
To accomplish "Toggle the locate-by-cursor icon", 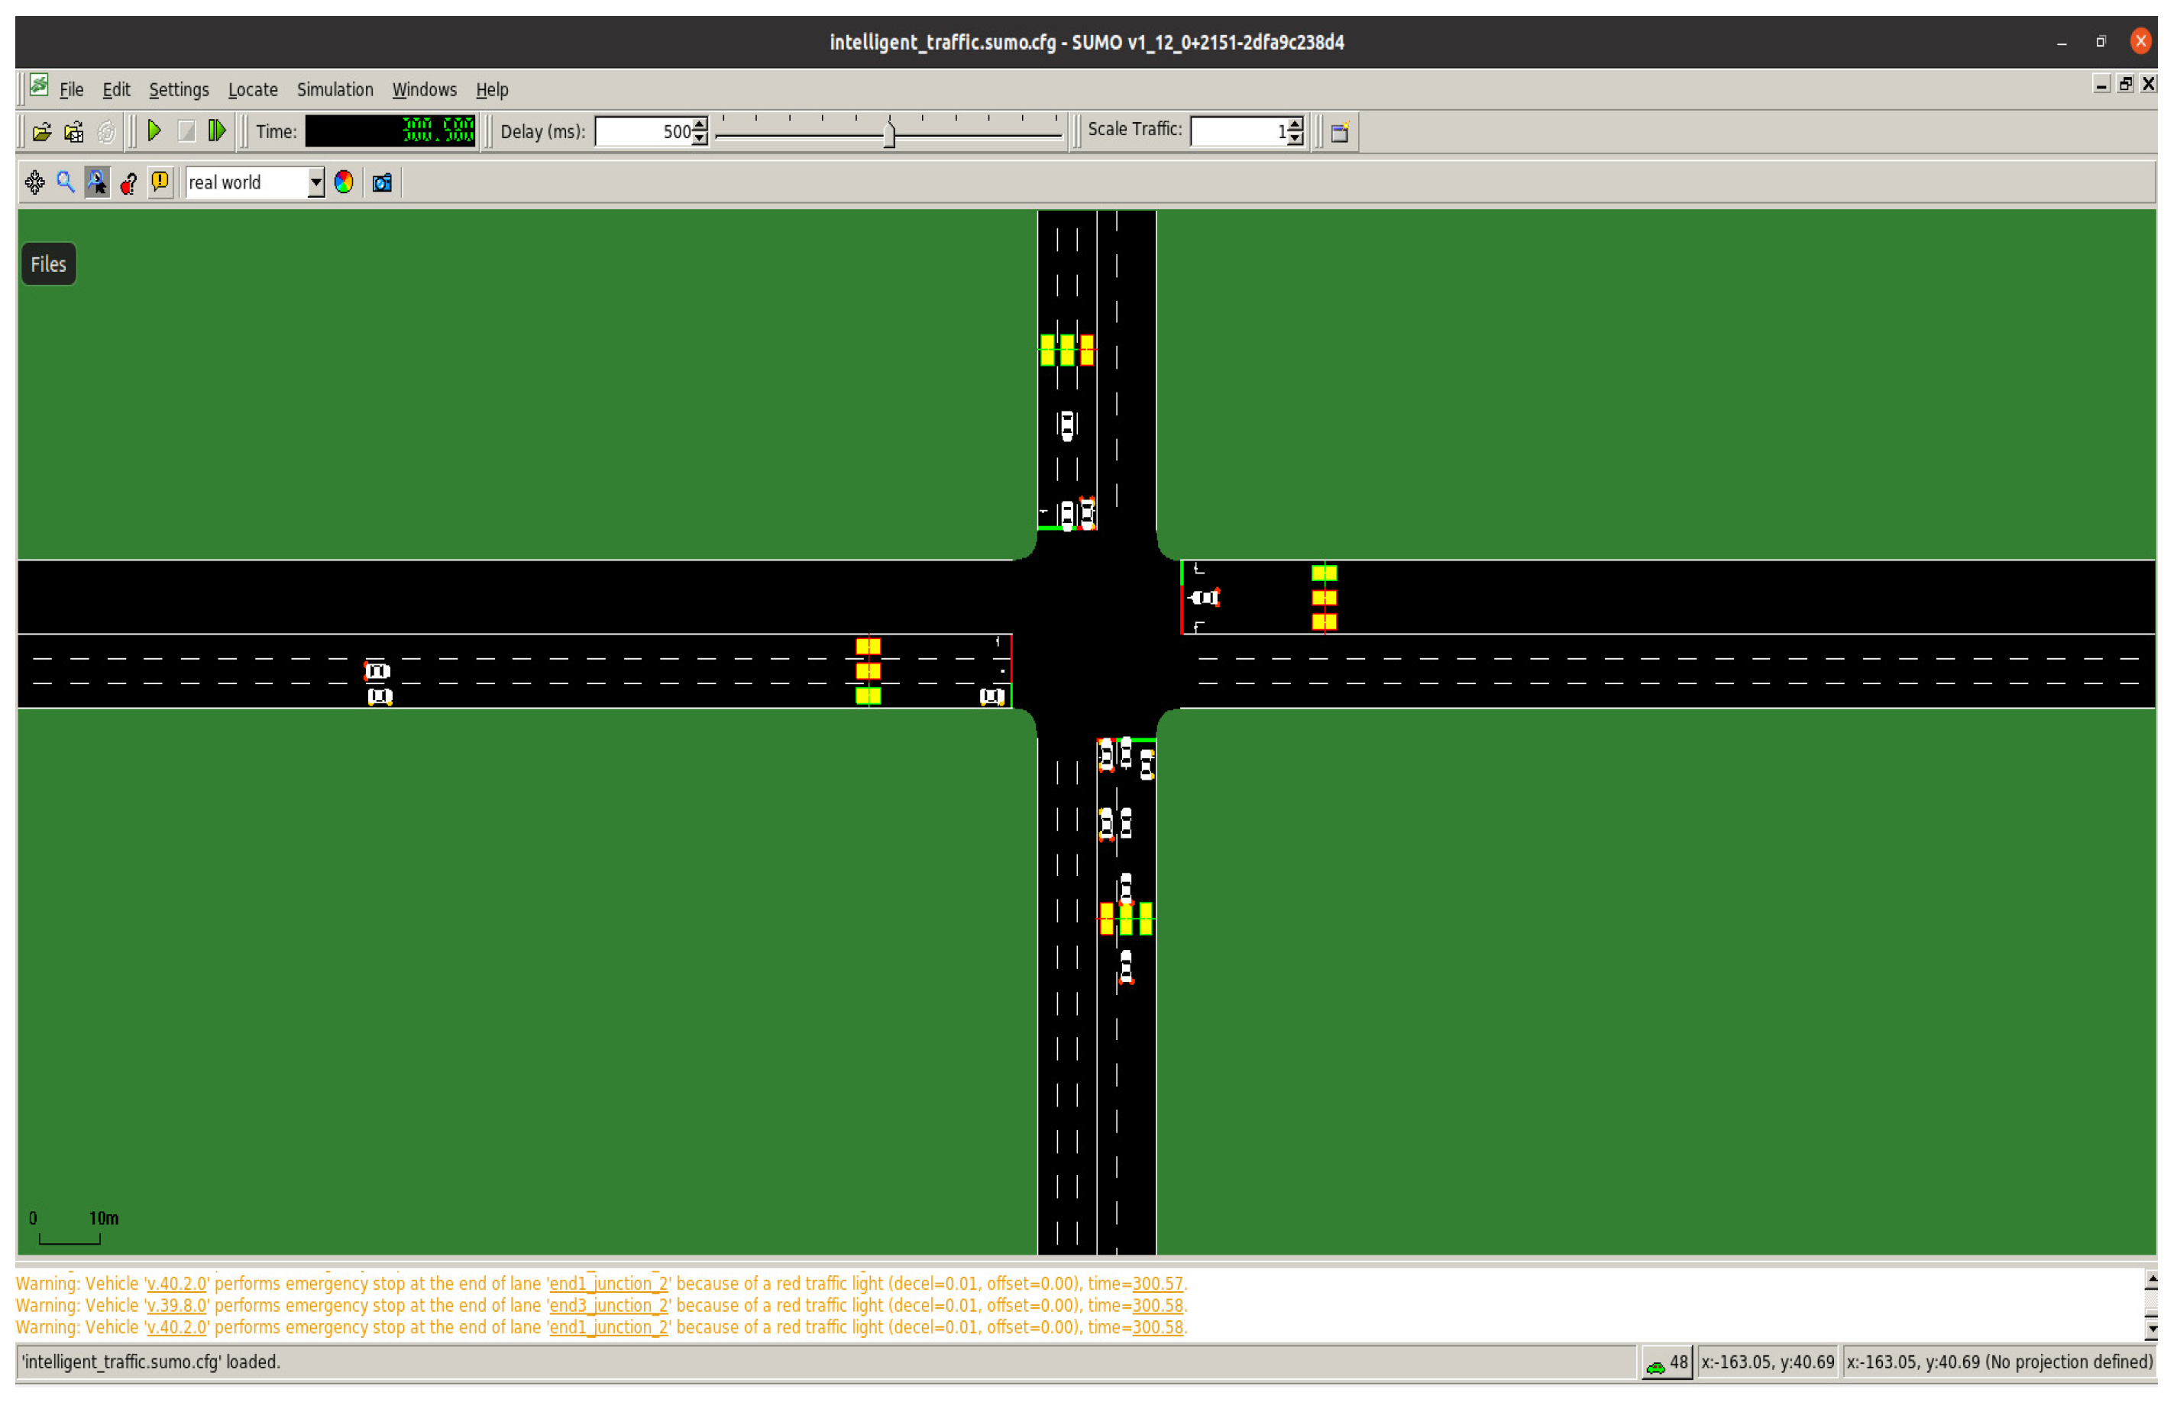I will pos(97,182).
